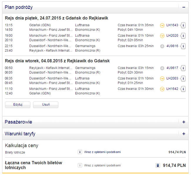
Task: Click Lufthansa logo beside LH2020
Action: pyautogui.click(x=162, y=36)
